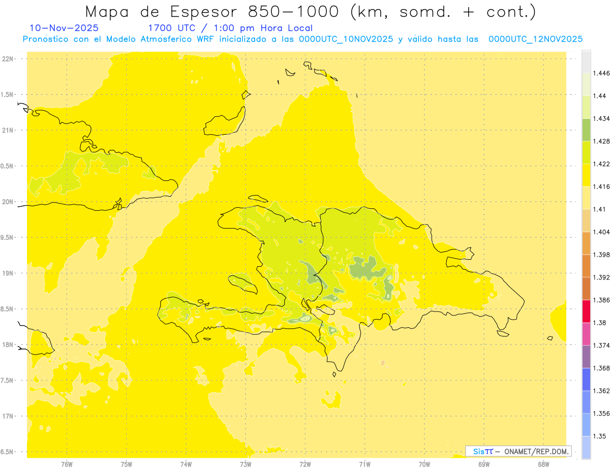
Task: Pick the red swatch between 1.38 and 1.386
Action: pos(586,311)
